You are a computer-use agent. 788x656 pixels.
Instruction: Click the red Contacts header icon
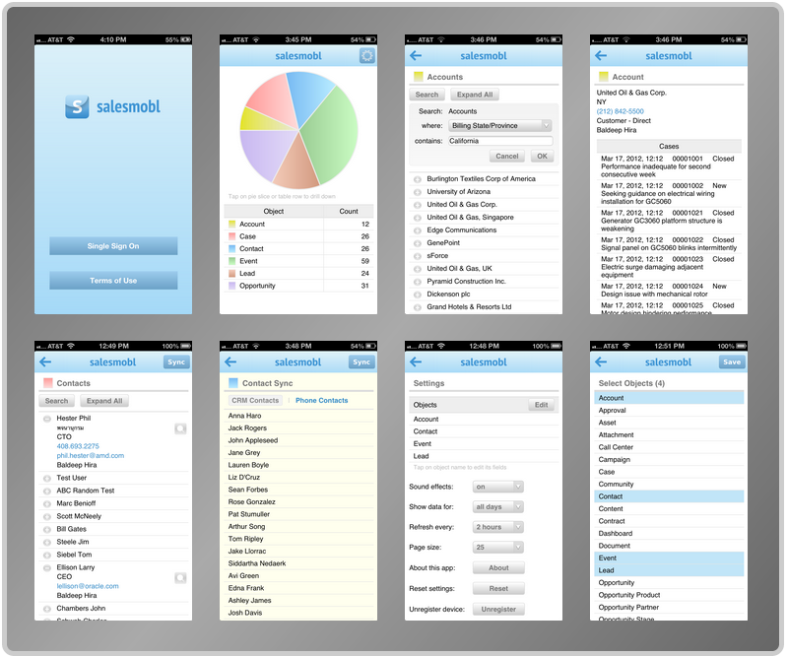47,383
